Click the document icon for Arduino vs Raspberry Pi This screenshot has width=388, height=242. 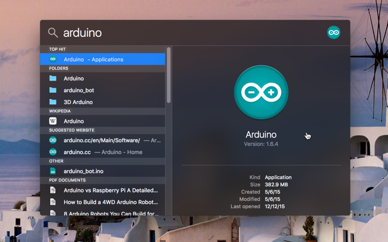tap(53, 190)
